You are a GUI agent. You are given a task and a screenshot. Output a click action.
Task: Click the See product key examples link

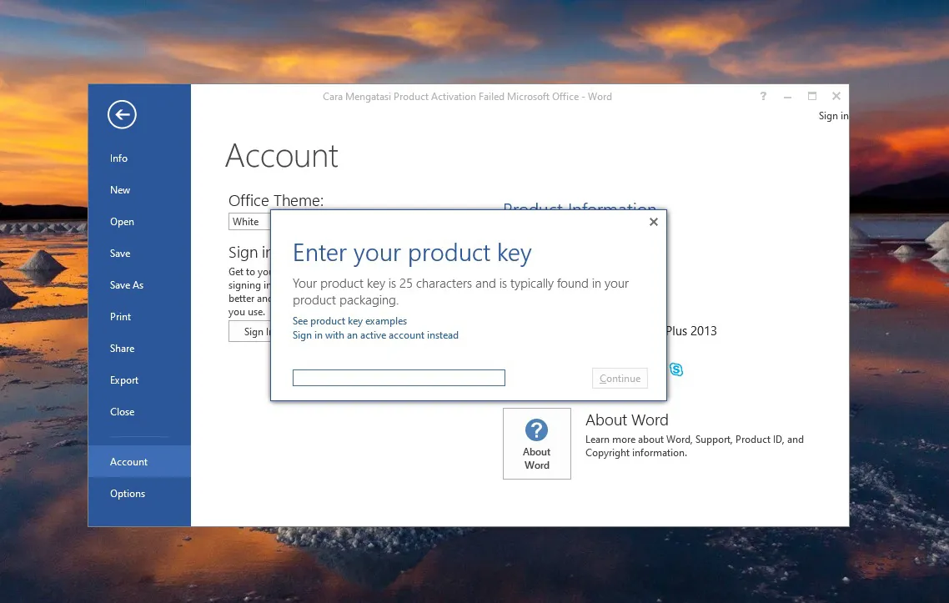point(349,321)
